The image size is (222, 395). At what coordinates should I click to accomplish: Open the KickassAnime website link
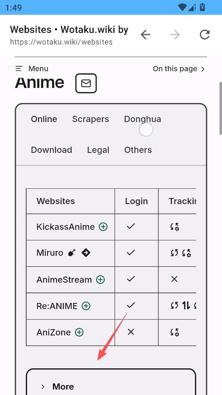pyautogui.click(x=65, y=227)
